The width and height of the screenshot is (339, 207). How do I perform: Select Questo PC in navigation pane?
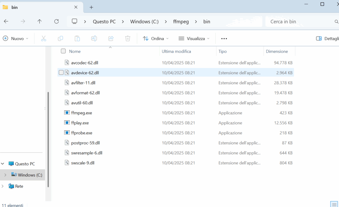pos(25,164)
